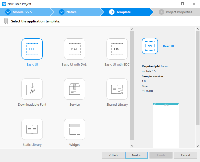Click the Basic UI app preview thumbnail
The width and height of the screenshot is (200, 162).
166,125
